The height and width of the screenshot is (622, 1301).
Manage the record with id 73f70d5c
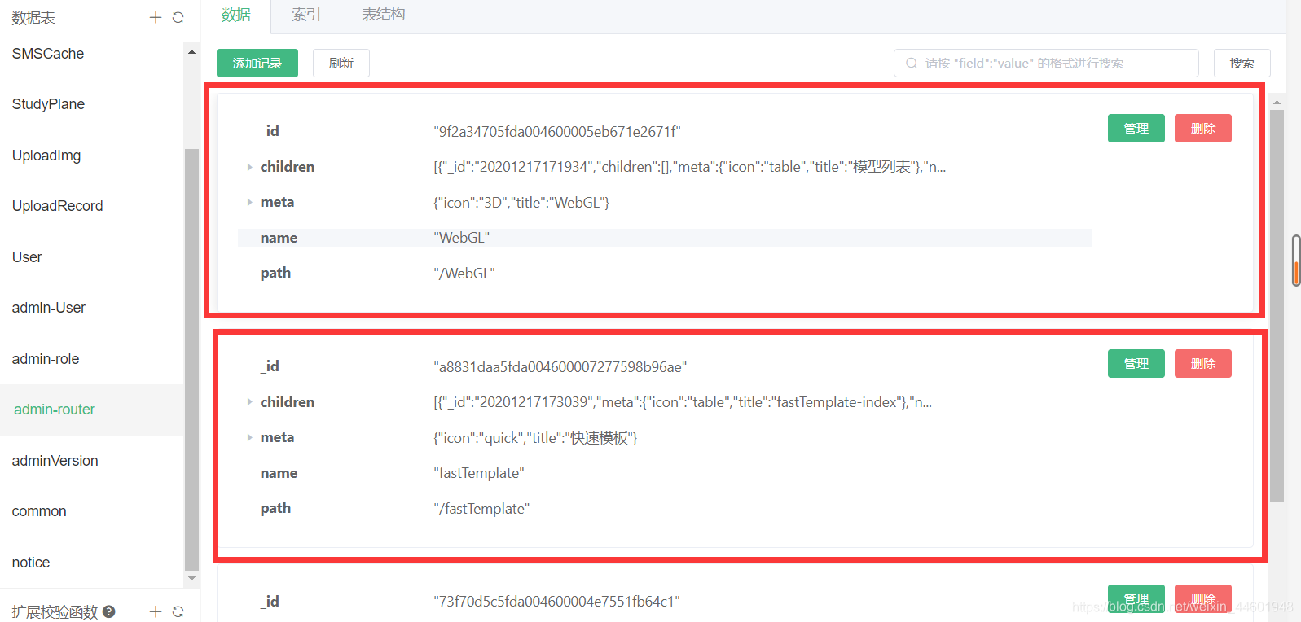click(1136, 598)
